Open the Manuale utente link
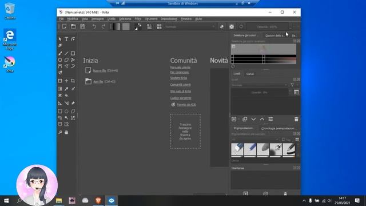 pyautogui.click(x=180, y=68)
